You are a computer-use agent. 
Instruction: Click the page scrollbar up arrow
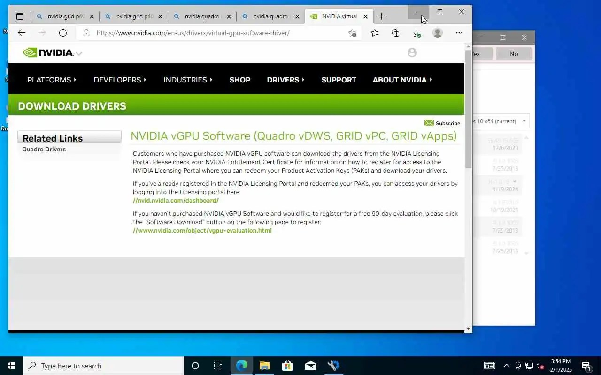468,46
